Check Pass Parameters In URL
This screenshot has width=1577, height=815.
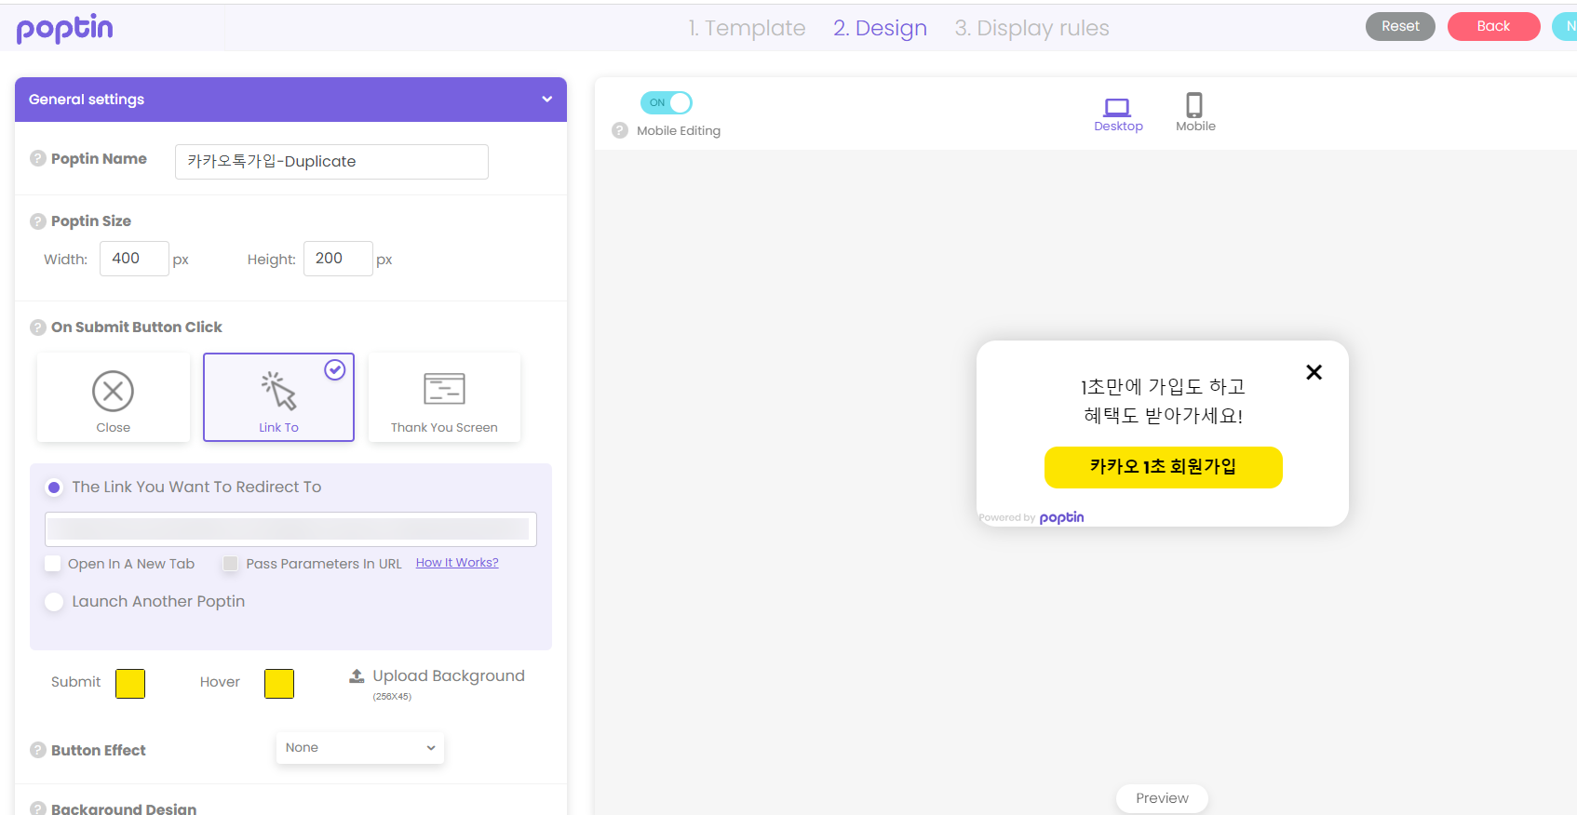coord(230,564)
